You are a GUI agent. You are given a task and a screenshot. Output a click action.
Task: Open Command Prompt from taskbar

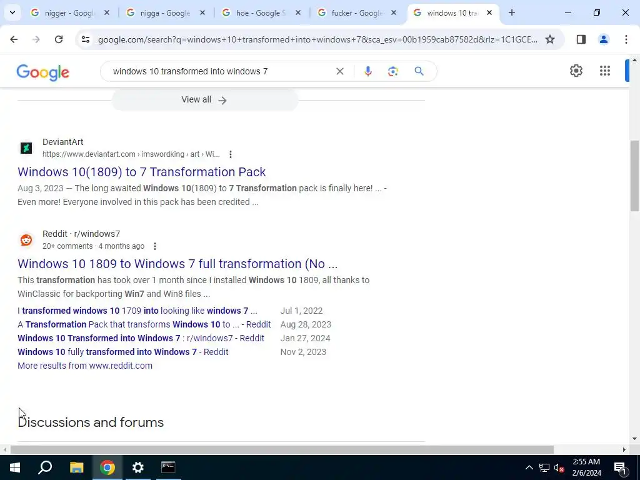168,467
